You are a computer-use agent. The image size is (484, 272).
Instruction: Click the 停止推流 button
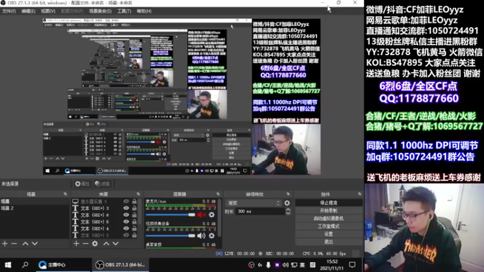pyautogui.click(x=329, y=202)
